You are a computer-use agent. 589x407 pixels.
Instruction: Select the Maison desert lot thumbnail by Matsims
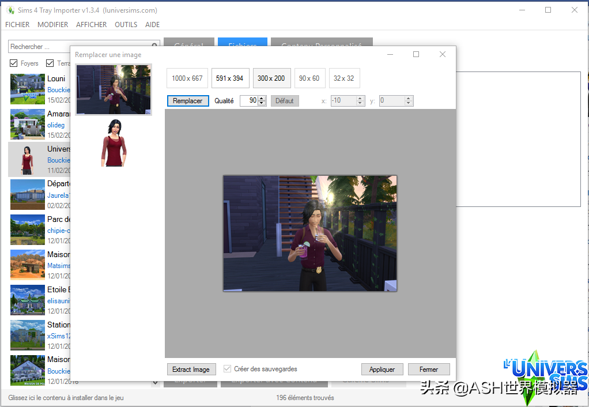(x=28, y=265)
